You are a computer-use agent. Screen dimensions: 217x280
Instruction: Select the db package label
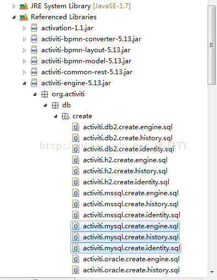[x=66, y=105]
